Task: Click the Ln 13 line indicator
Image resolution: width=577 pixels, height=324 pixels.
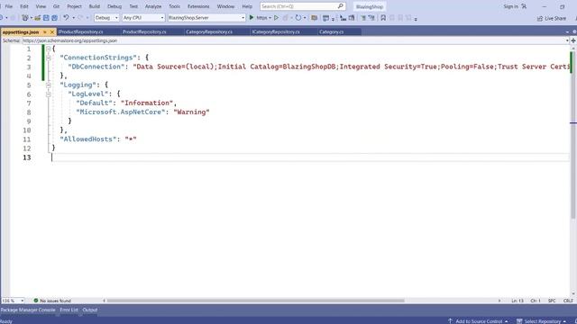Action: click(517, 301)
